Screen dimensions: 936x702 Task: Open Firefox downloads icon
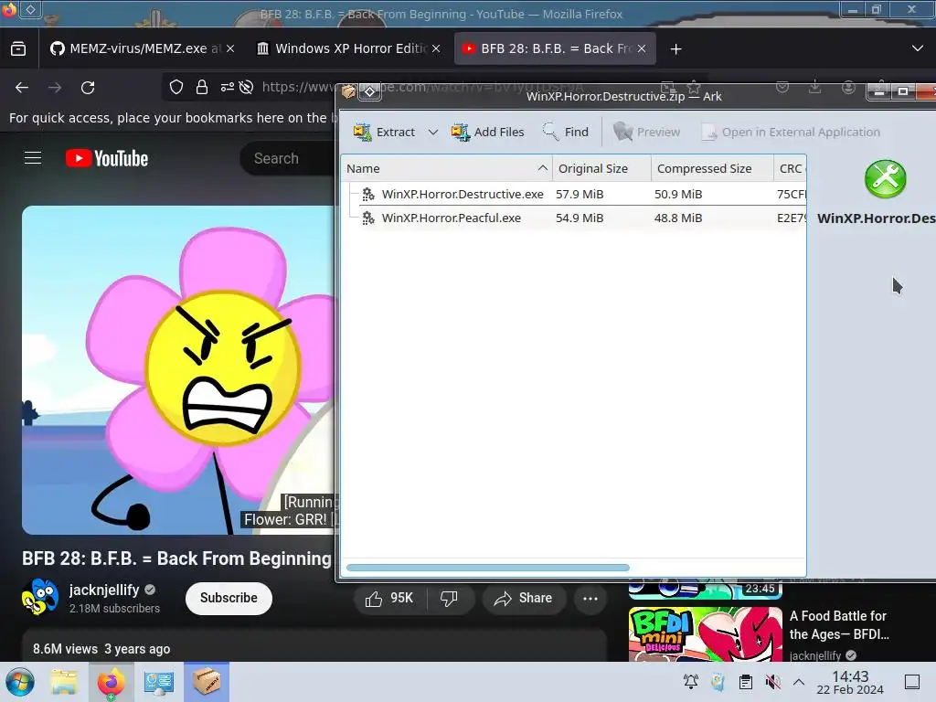814,88
